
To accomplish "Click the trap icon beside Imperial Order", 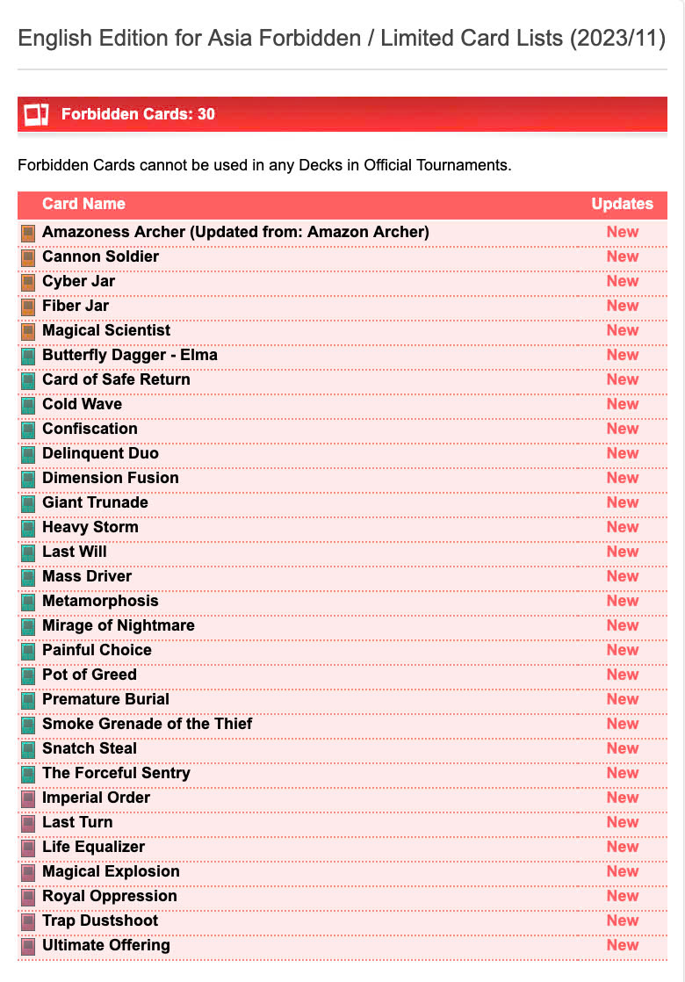I will pos(28,798).
